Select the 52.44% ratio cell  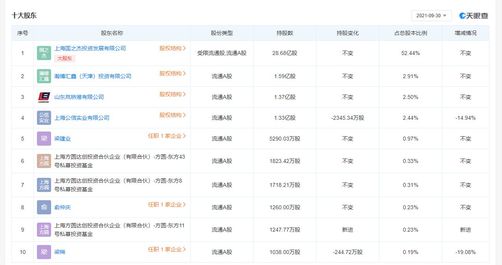coord(411,53)
